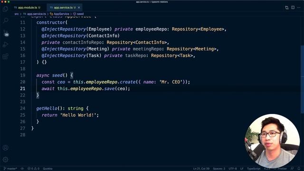Click the master branch in status bar
Screen dimensions: 304x171
[x=10, y=169]
